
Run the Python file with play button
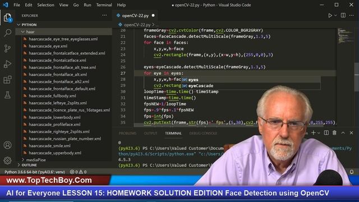click(x=330, y=16)
